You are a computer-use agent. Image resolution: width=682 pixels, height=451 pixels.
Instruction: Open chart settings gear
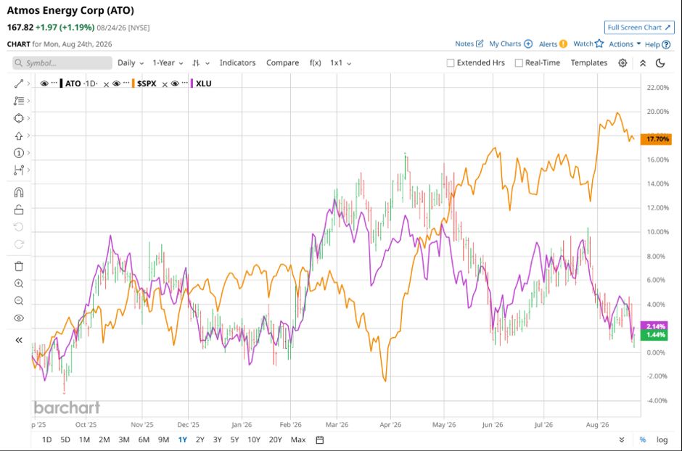[623, 63]
